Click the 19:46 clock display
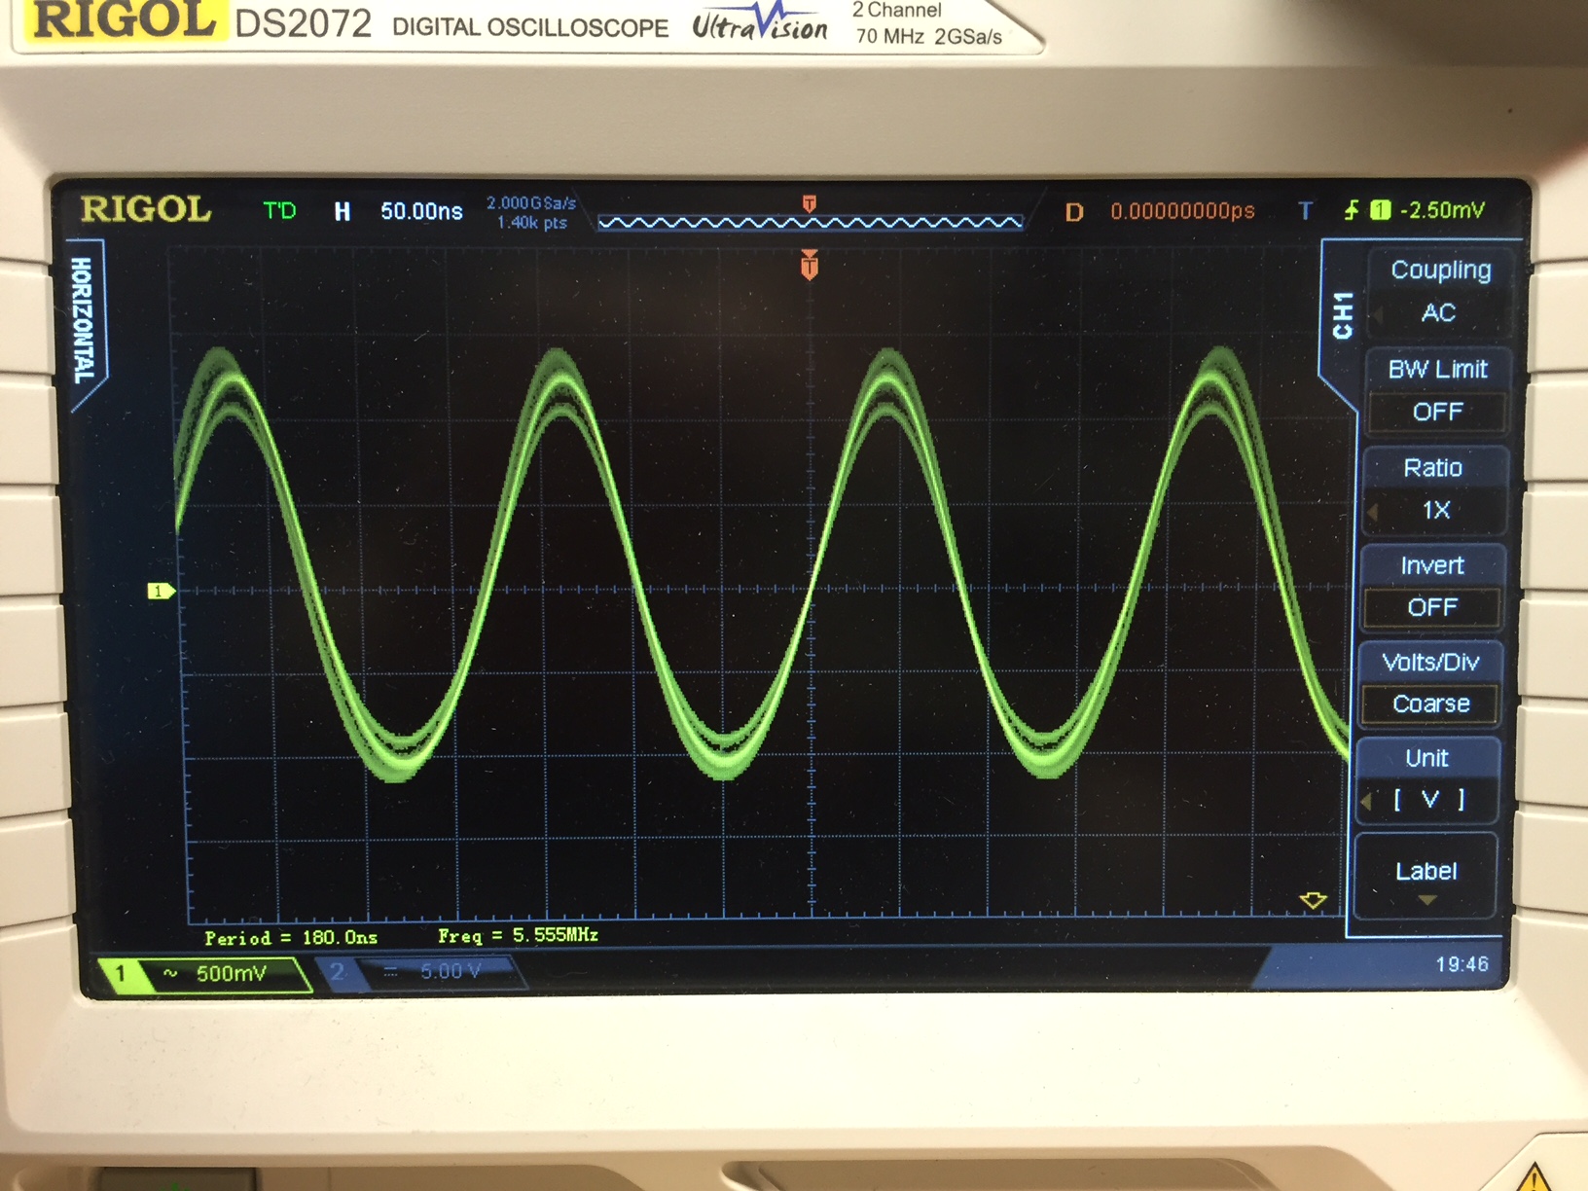The height and width of the screenshot is (1191, 1588). [1462, 964]
